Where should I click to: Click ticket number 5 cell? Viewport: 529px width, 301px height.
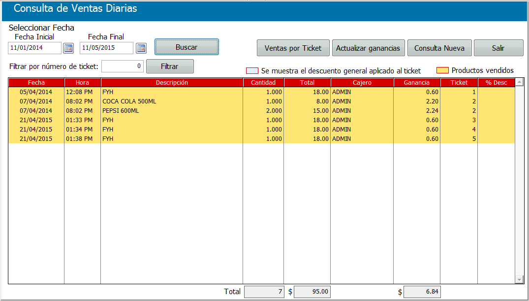click(459, 139)
